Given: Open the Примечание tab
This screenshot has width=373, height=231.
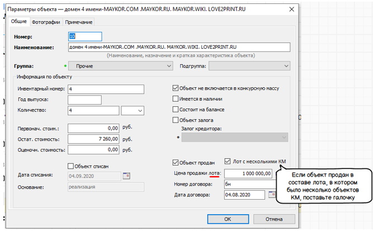Looking at the screenshot, I should click(x=79, y=22).
